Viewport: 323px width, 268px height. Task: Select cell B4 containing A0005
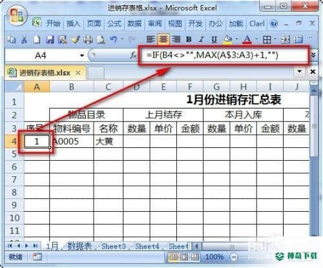[x=72, y=141]
